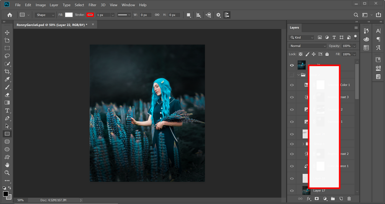Open the Filter menu
385x204 pixels.
click(x=92, y=5)
